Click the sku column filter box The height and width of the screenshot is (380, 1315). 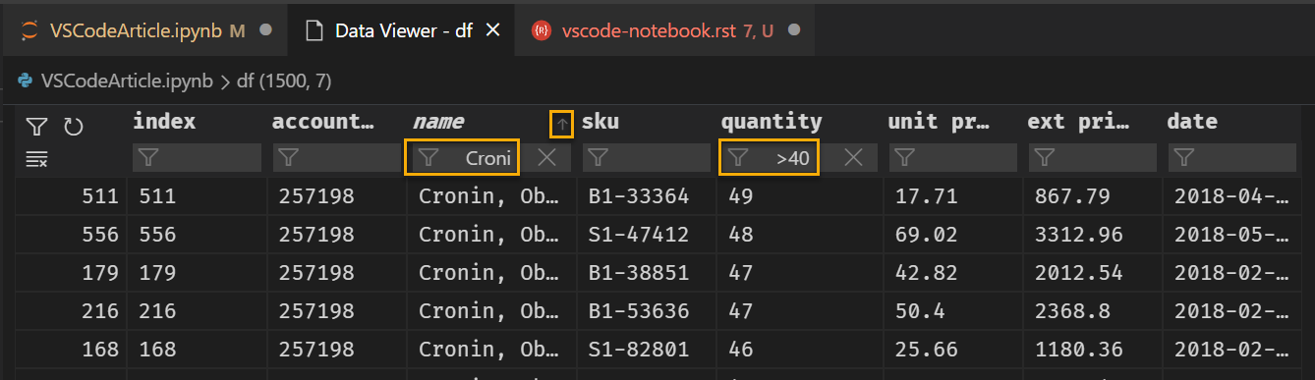tap(647, 158)
